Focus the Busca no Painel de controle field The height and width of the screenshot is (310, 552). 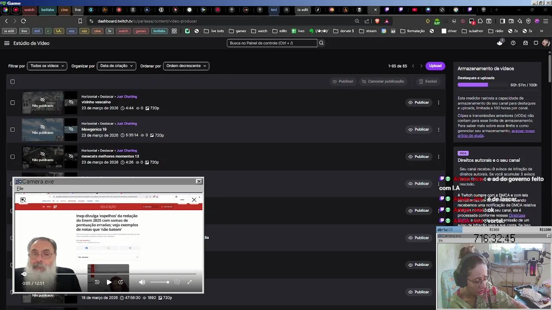pos(272,43)
